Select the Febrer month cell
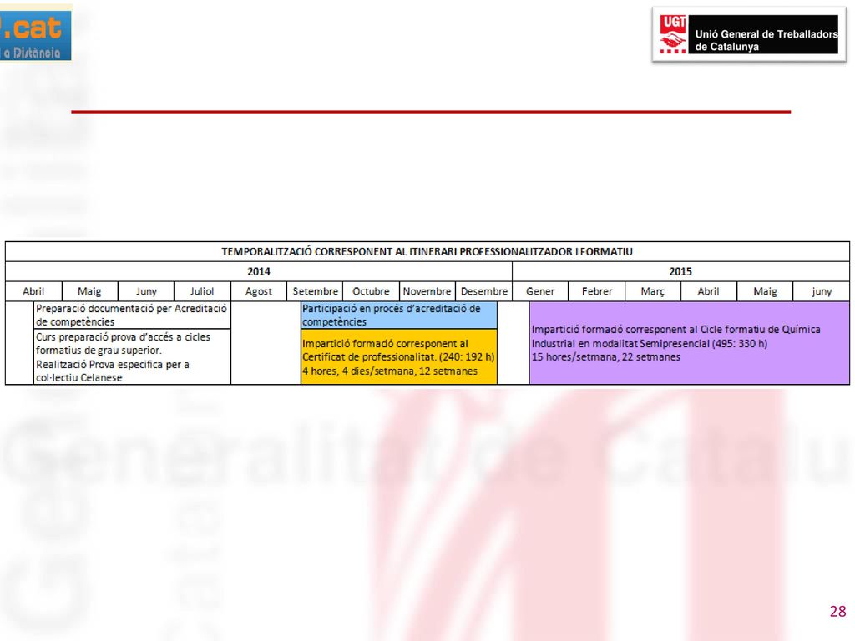Screen dimensions: 855x641 click(597, 291)
